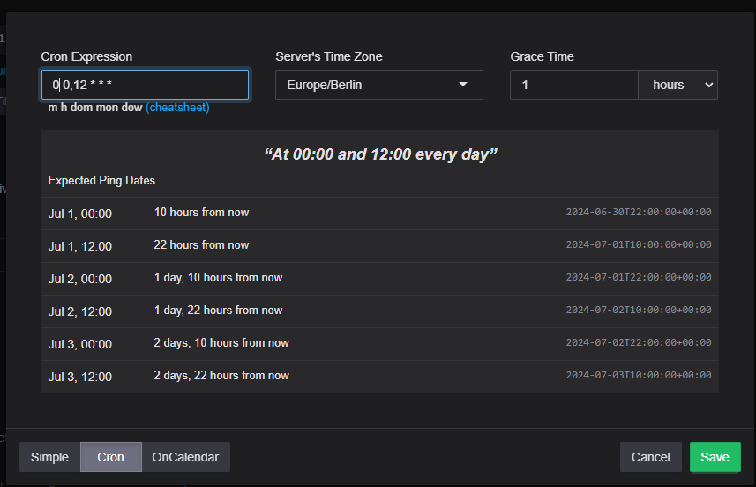
Task: Click the 'Cron Expression' label
Action: pos(86,56)
